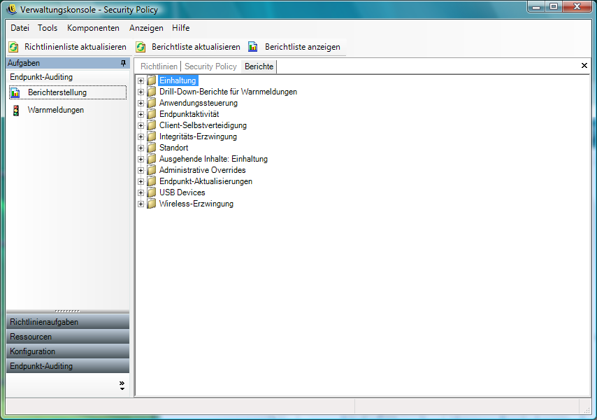Viewport: 597px width, 420px height.
Task: Open the Richtlinienaufgaben navigation section
Action: click(x=68, y=322)
